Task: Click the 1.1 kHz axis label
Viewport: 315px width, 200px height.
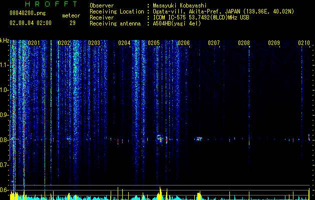Action: (x=5, y=65)
